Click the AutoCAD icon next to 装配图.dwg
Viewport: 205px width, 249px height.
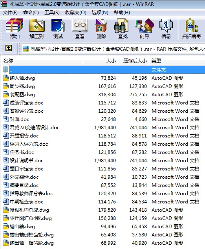tap(6, 94)
